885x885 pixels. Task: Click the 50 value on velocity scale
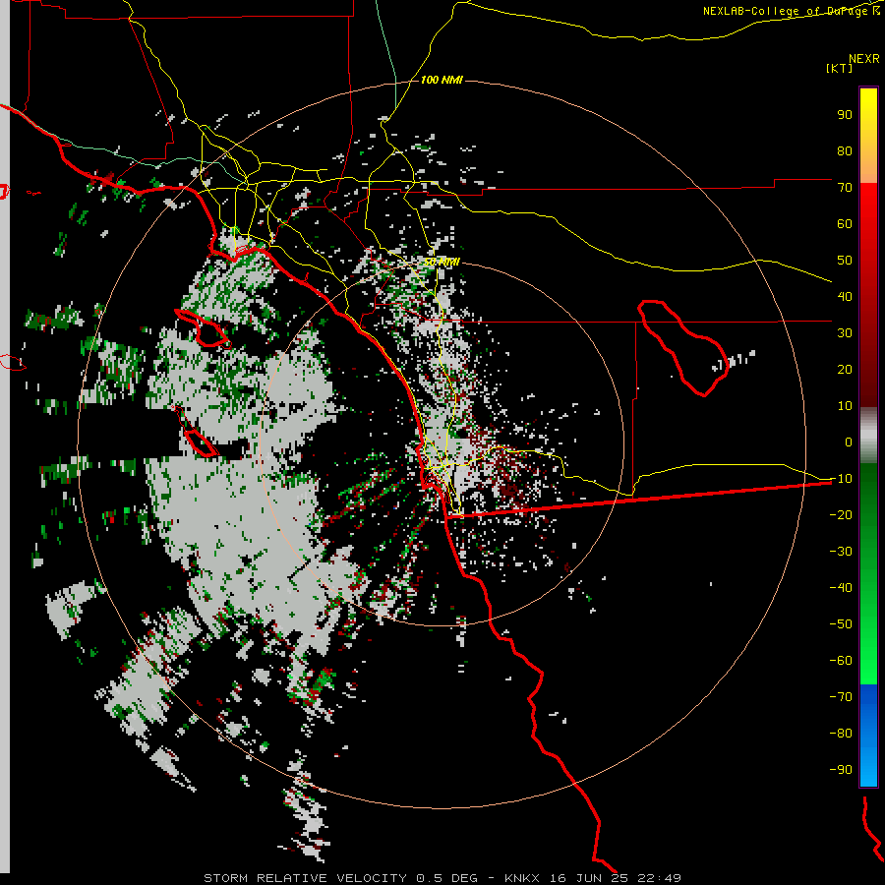(x=845, y=261)
